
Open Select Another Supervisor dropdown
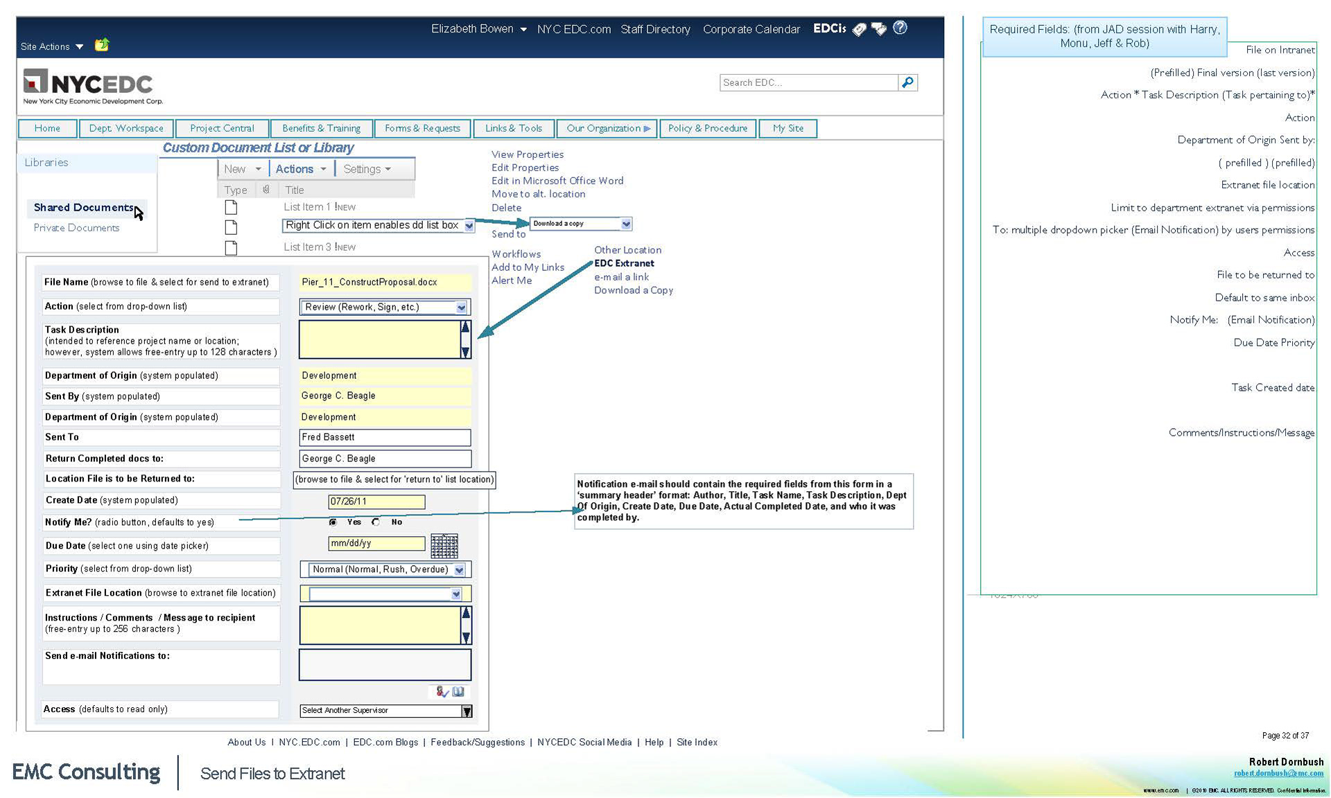coord(467,711)
